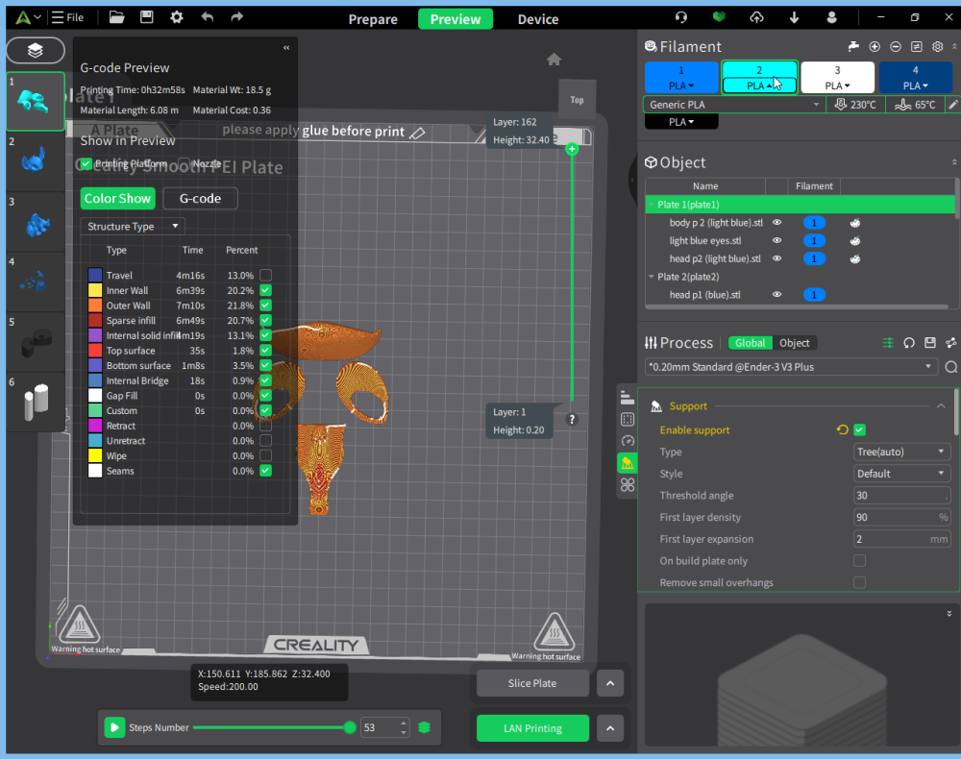Remove a filament with the minus icon

(896, 46)
